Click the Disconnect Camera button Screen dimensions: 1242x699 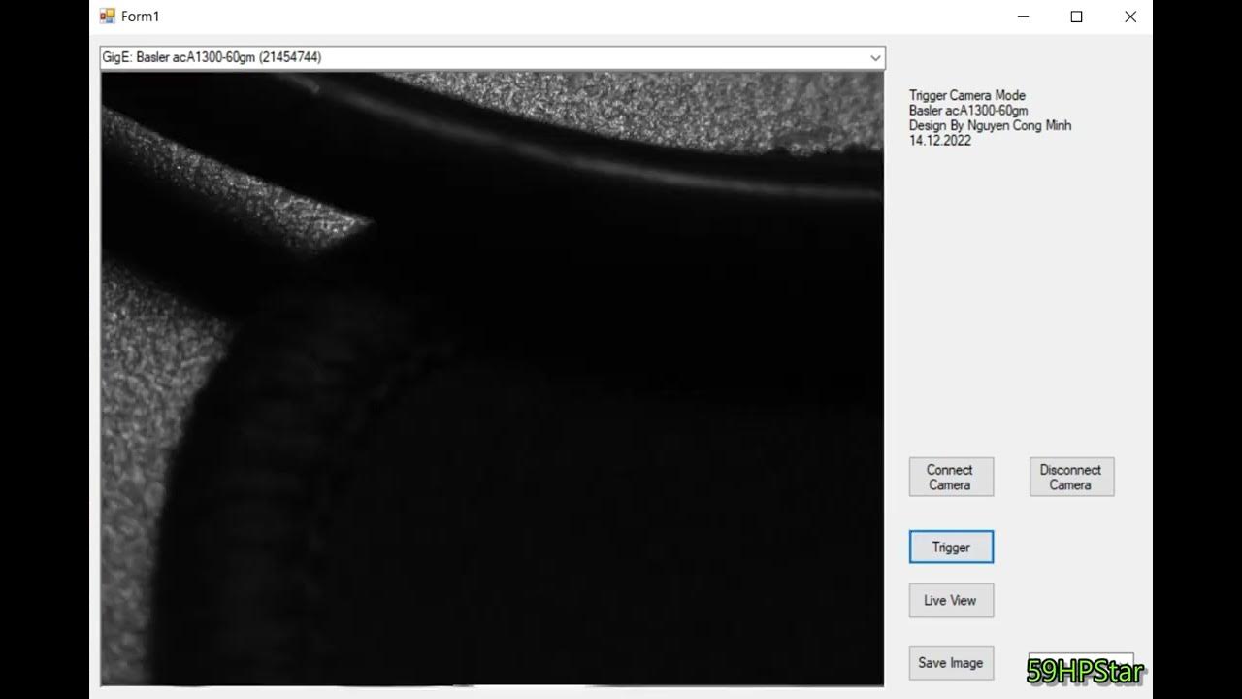[x=1071, y=477]
